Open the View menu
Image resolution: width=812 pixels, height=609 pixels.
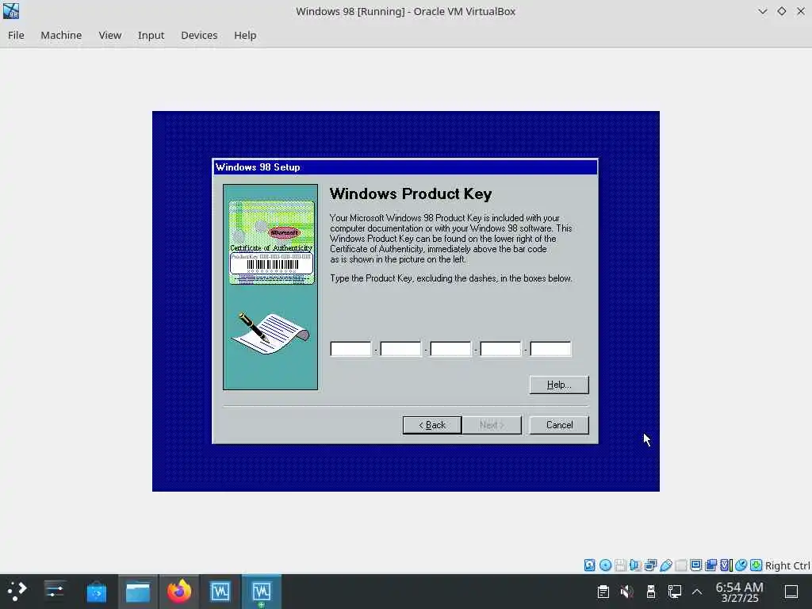pos(109,35)
